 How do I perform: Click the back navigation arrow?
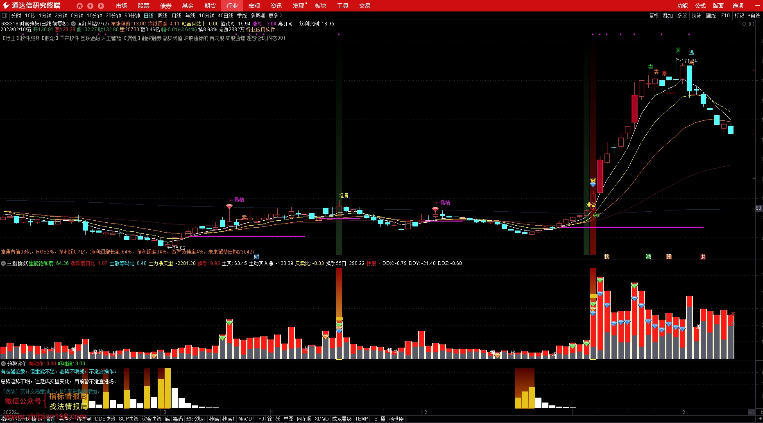click(90, 6)
